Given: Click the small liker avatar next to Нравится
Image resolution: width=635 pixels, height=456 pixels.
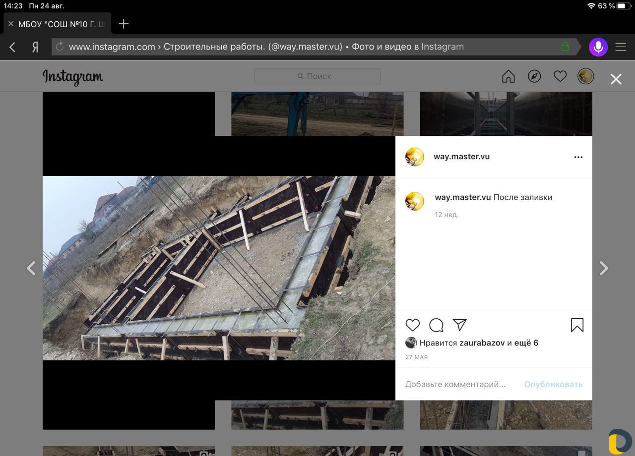Looking at the screenshot, I should click(411, 342).
